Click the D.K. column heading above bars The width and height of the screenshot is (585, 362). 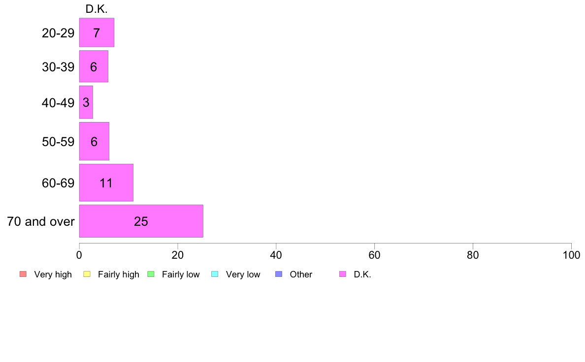[97, 9]
